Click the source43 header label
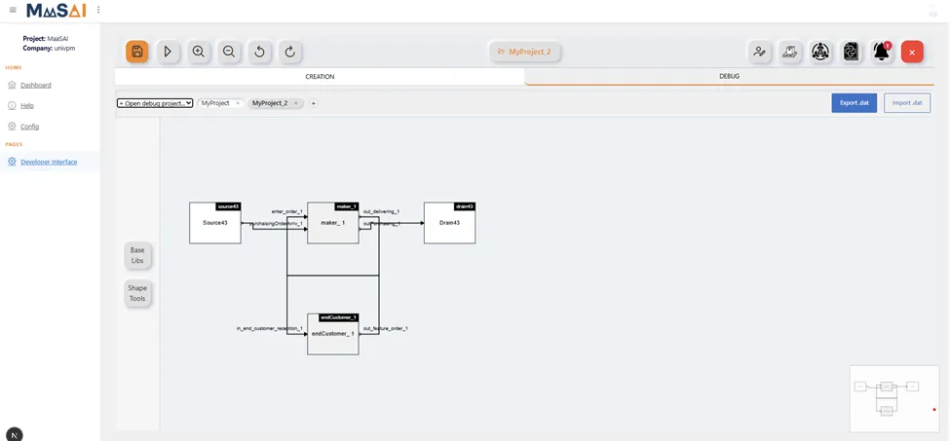The image size is (950, 441). tap(228, 206)
